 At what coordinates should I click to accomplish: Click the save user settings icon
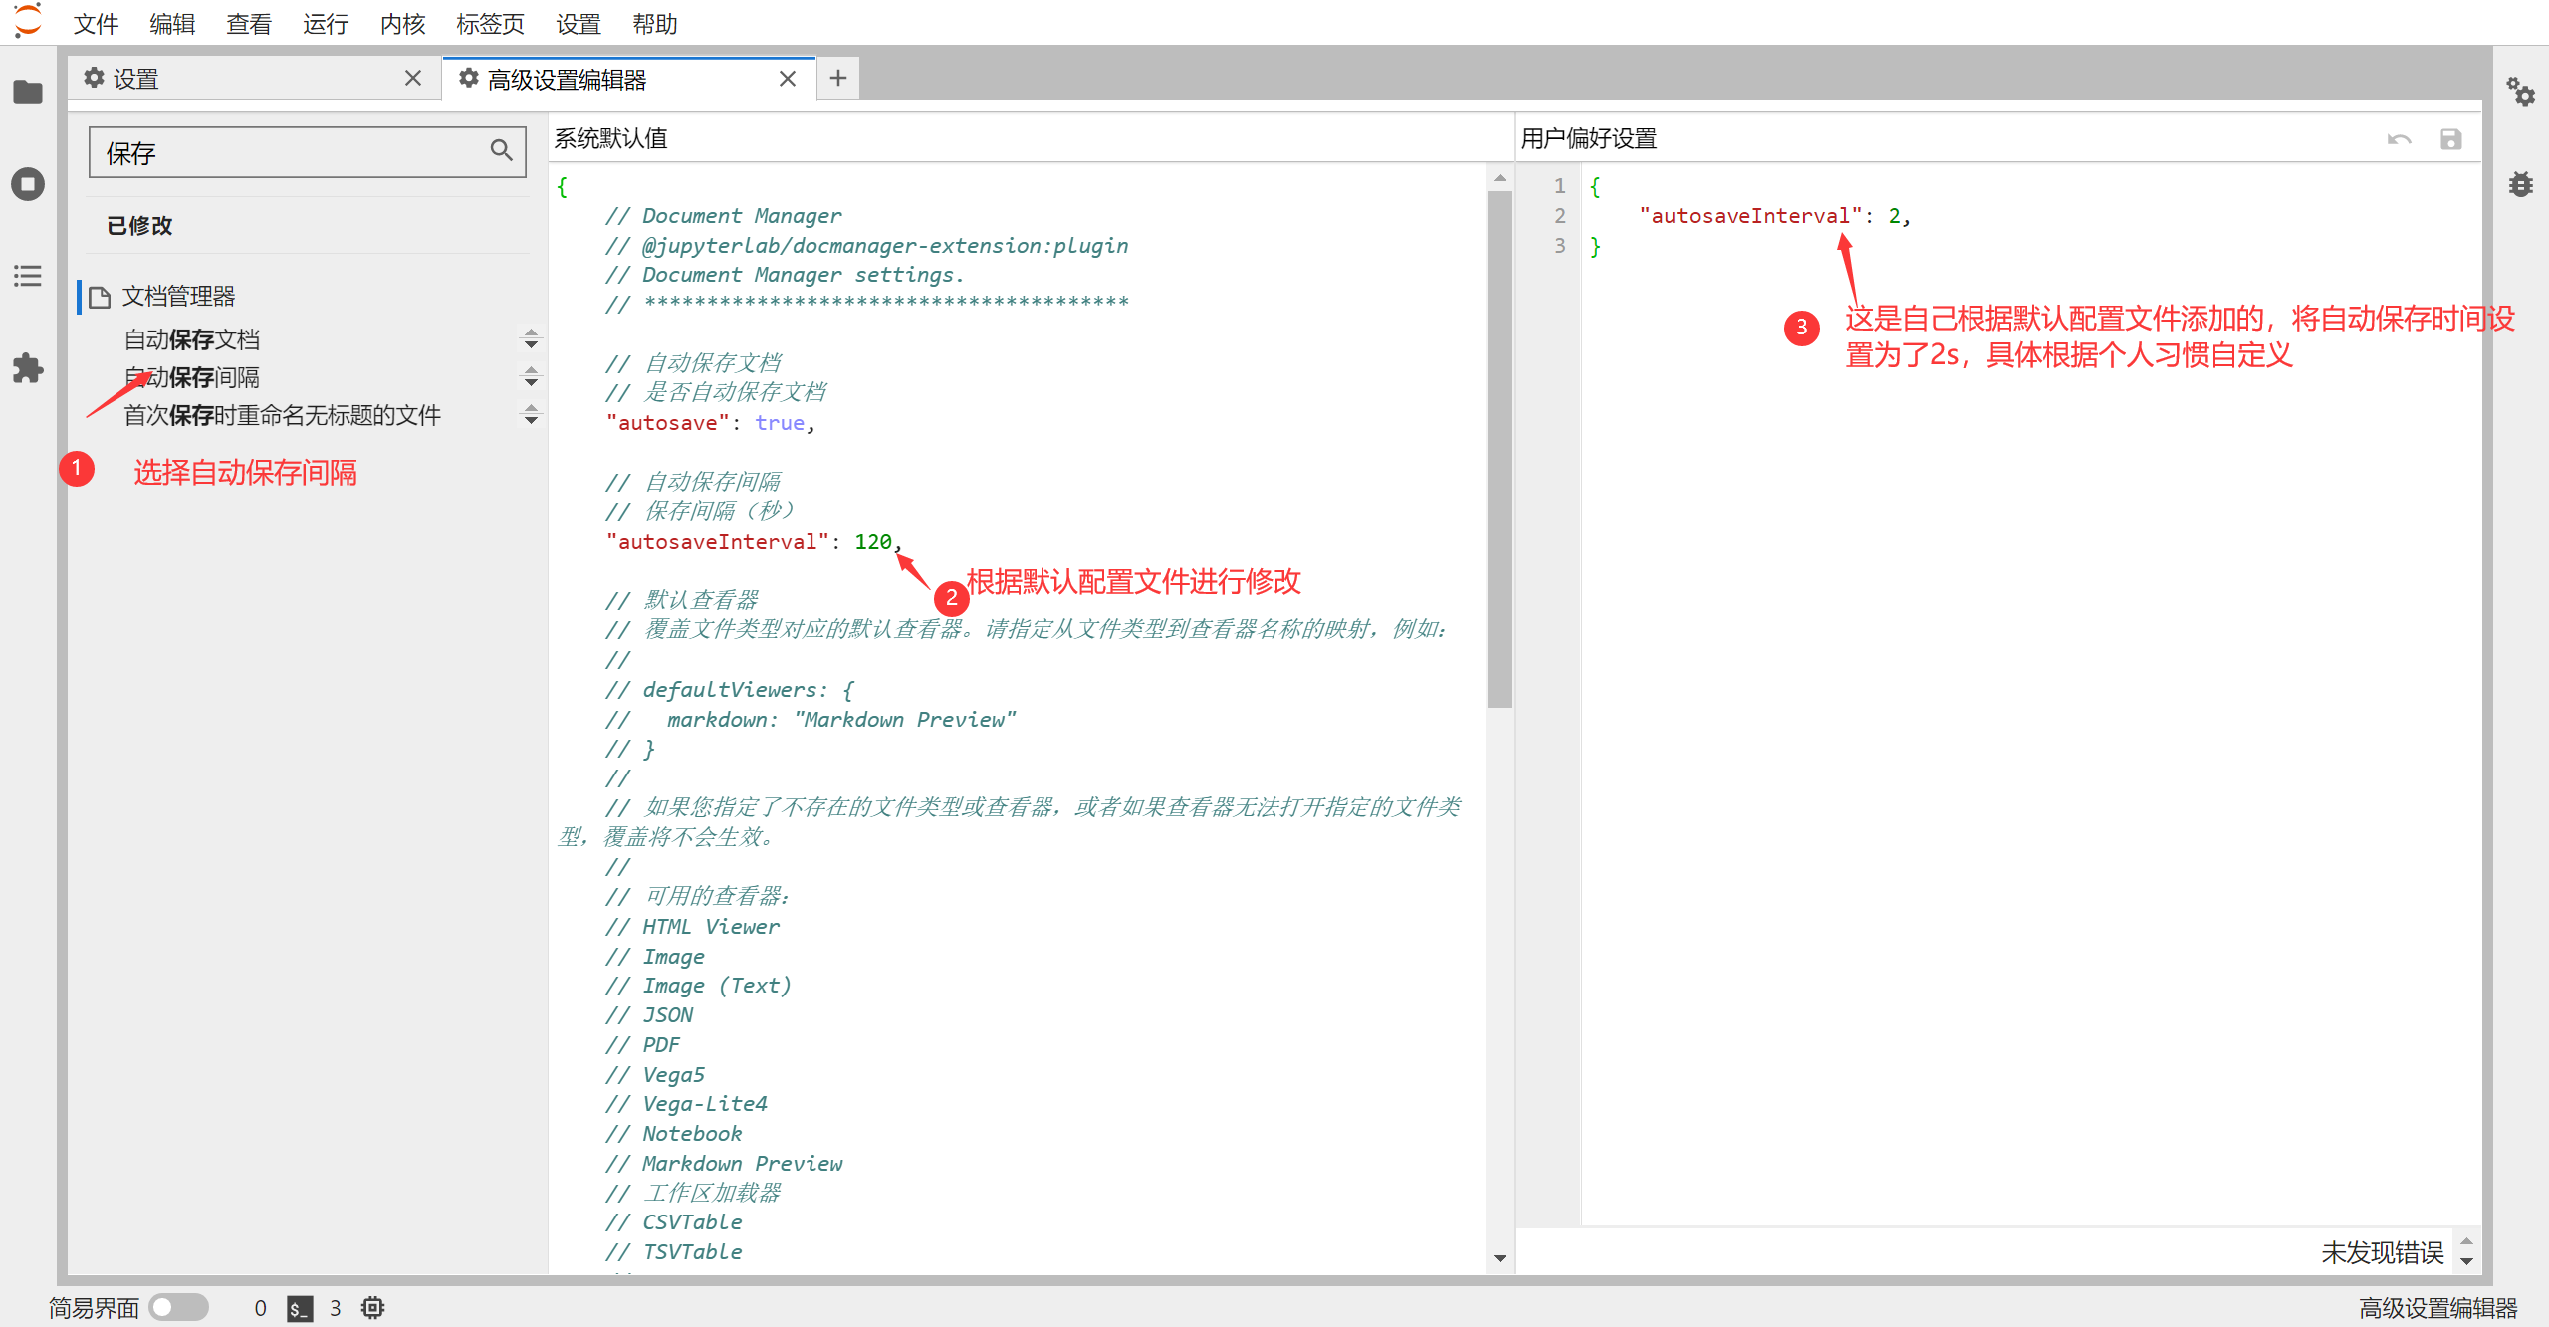pyautogui.click(x=2450, y=139)
